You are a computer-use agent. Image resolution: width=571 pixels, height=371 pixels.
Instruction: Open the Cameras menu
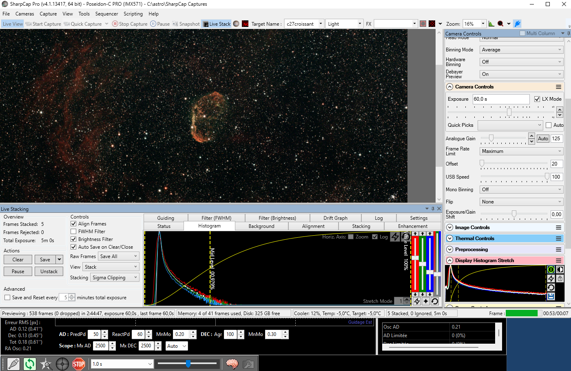point(25,14)
